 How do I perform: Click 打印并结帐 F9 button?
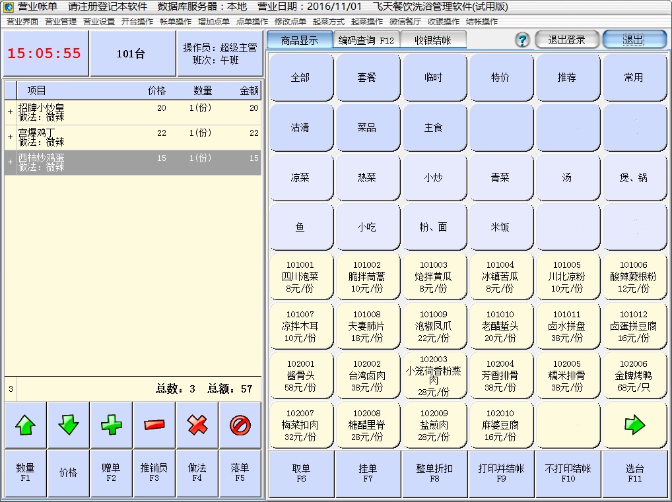501,474
